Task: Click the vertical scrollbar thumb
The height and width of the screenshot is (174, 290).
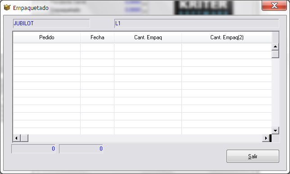Action: (275, 54)
